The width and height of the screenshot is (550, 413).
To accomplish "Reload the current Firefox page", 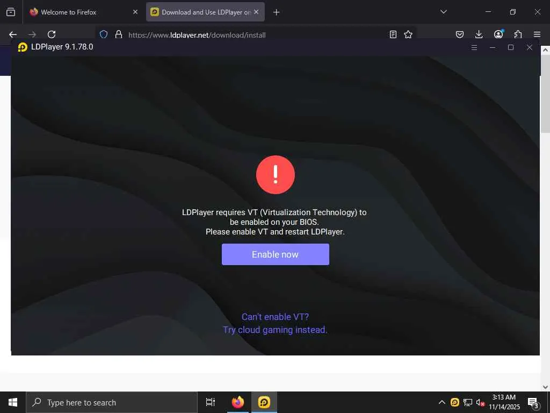I will coord(52,34).
